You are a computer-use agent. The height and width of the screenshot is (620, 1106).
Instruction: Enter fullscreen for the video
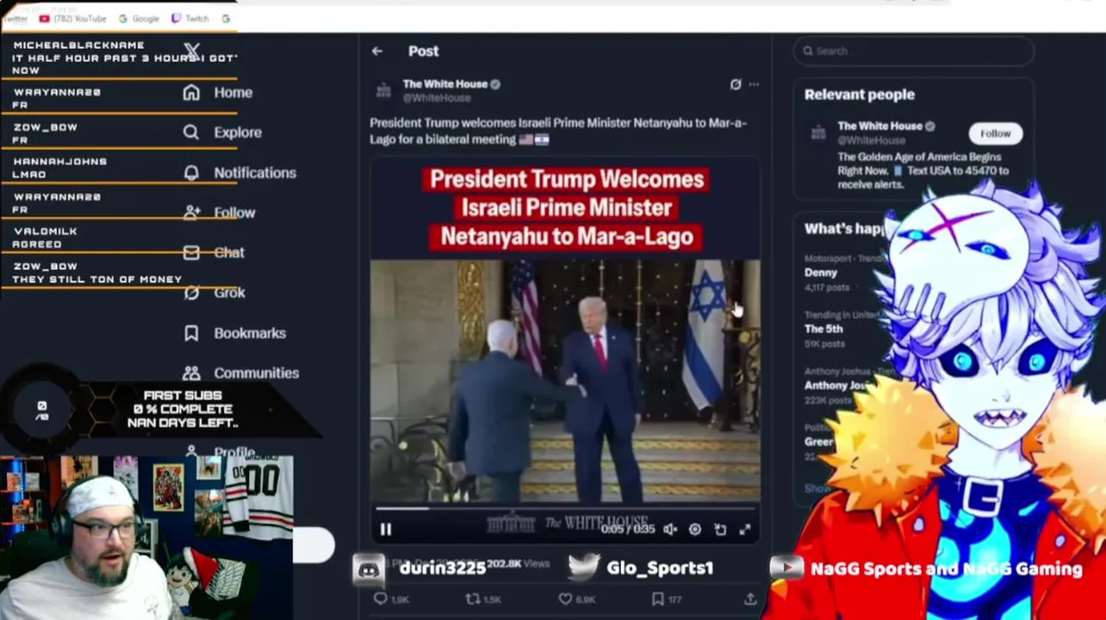click(745, 530)
